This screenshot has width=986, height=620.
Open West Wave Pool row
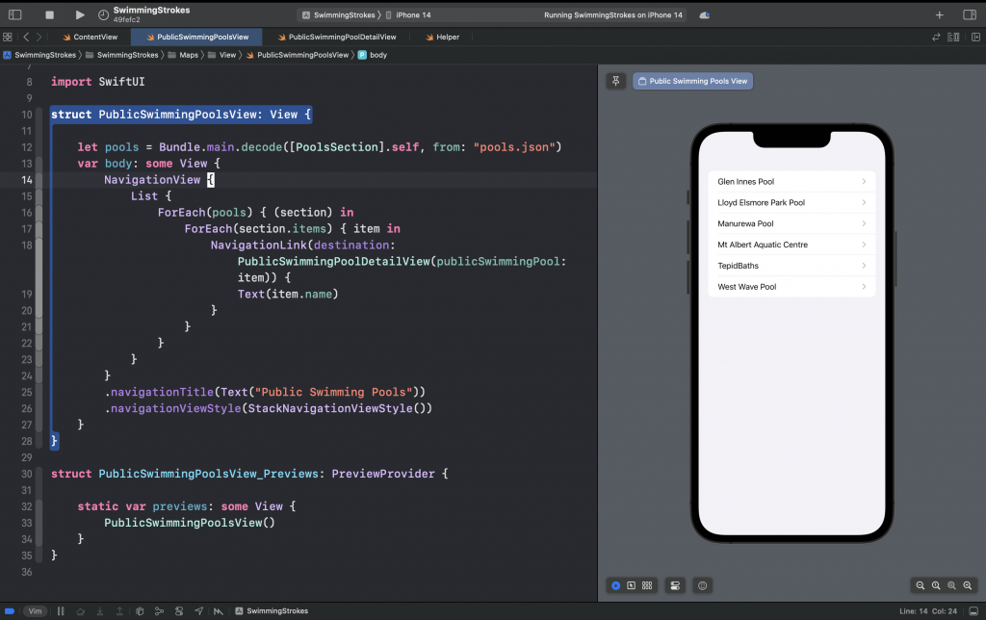[791, 287]
